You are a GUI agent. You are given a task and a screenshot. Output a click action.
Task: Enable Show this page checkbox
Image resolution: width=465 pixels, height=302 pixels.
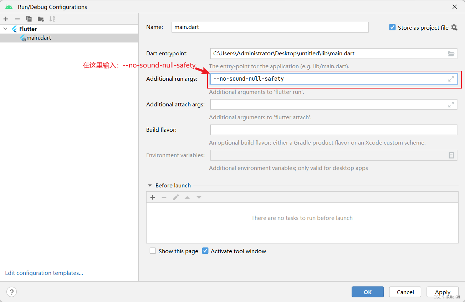pyautogui.click(x=153, y=251)
